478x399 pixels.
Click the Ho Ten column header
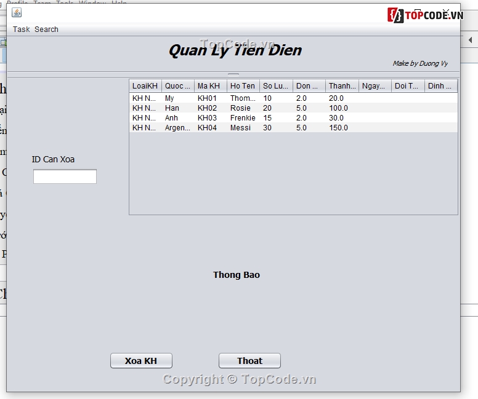[243, 86]
